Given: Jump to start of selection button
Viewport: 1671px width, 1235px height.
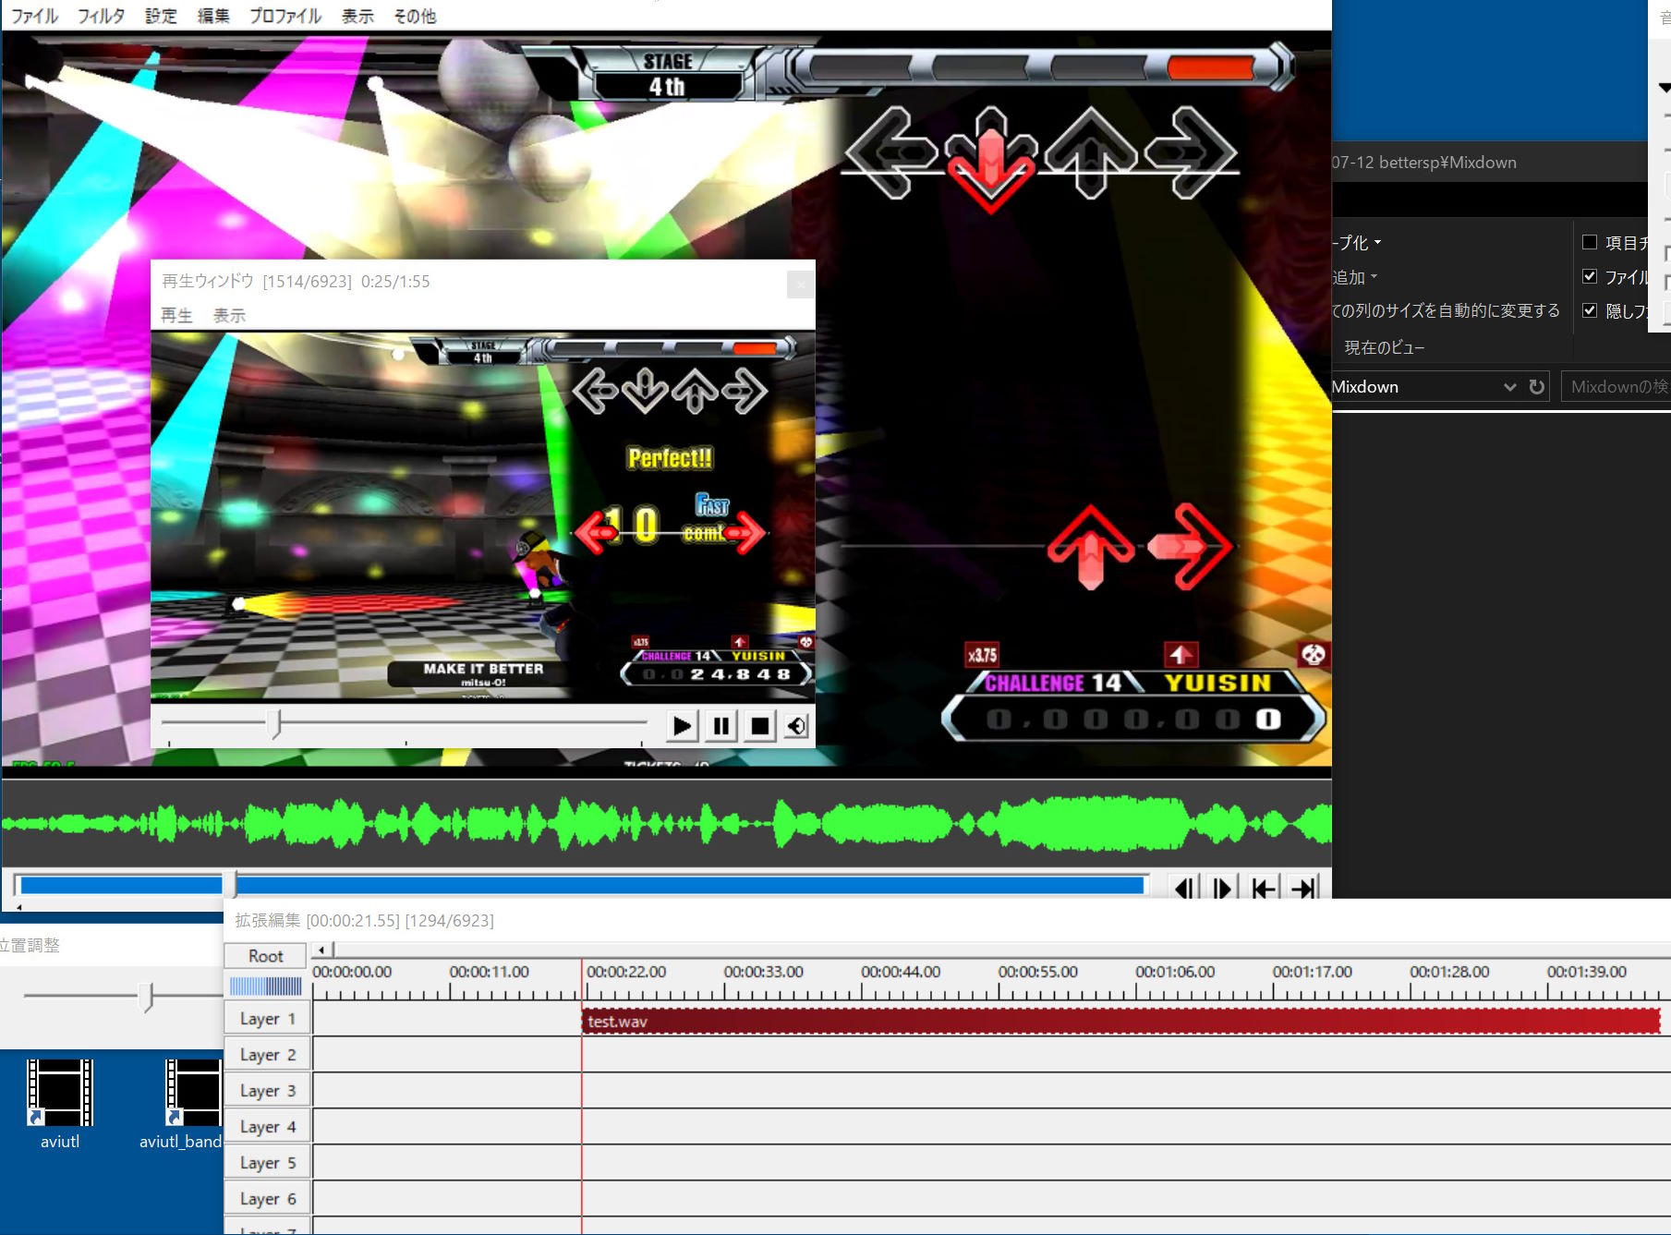Looking at the screenshot, I should coord(1263,888).
